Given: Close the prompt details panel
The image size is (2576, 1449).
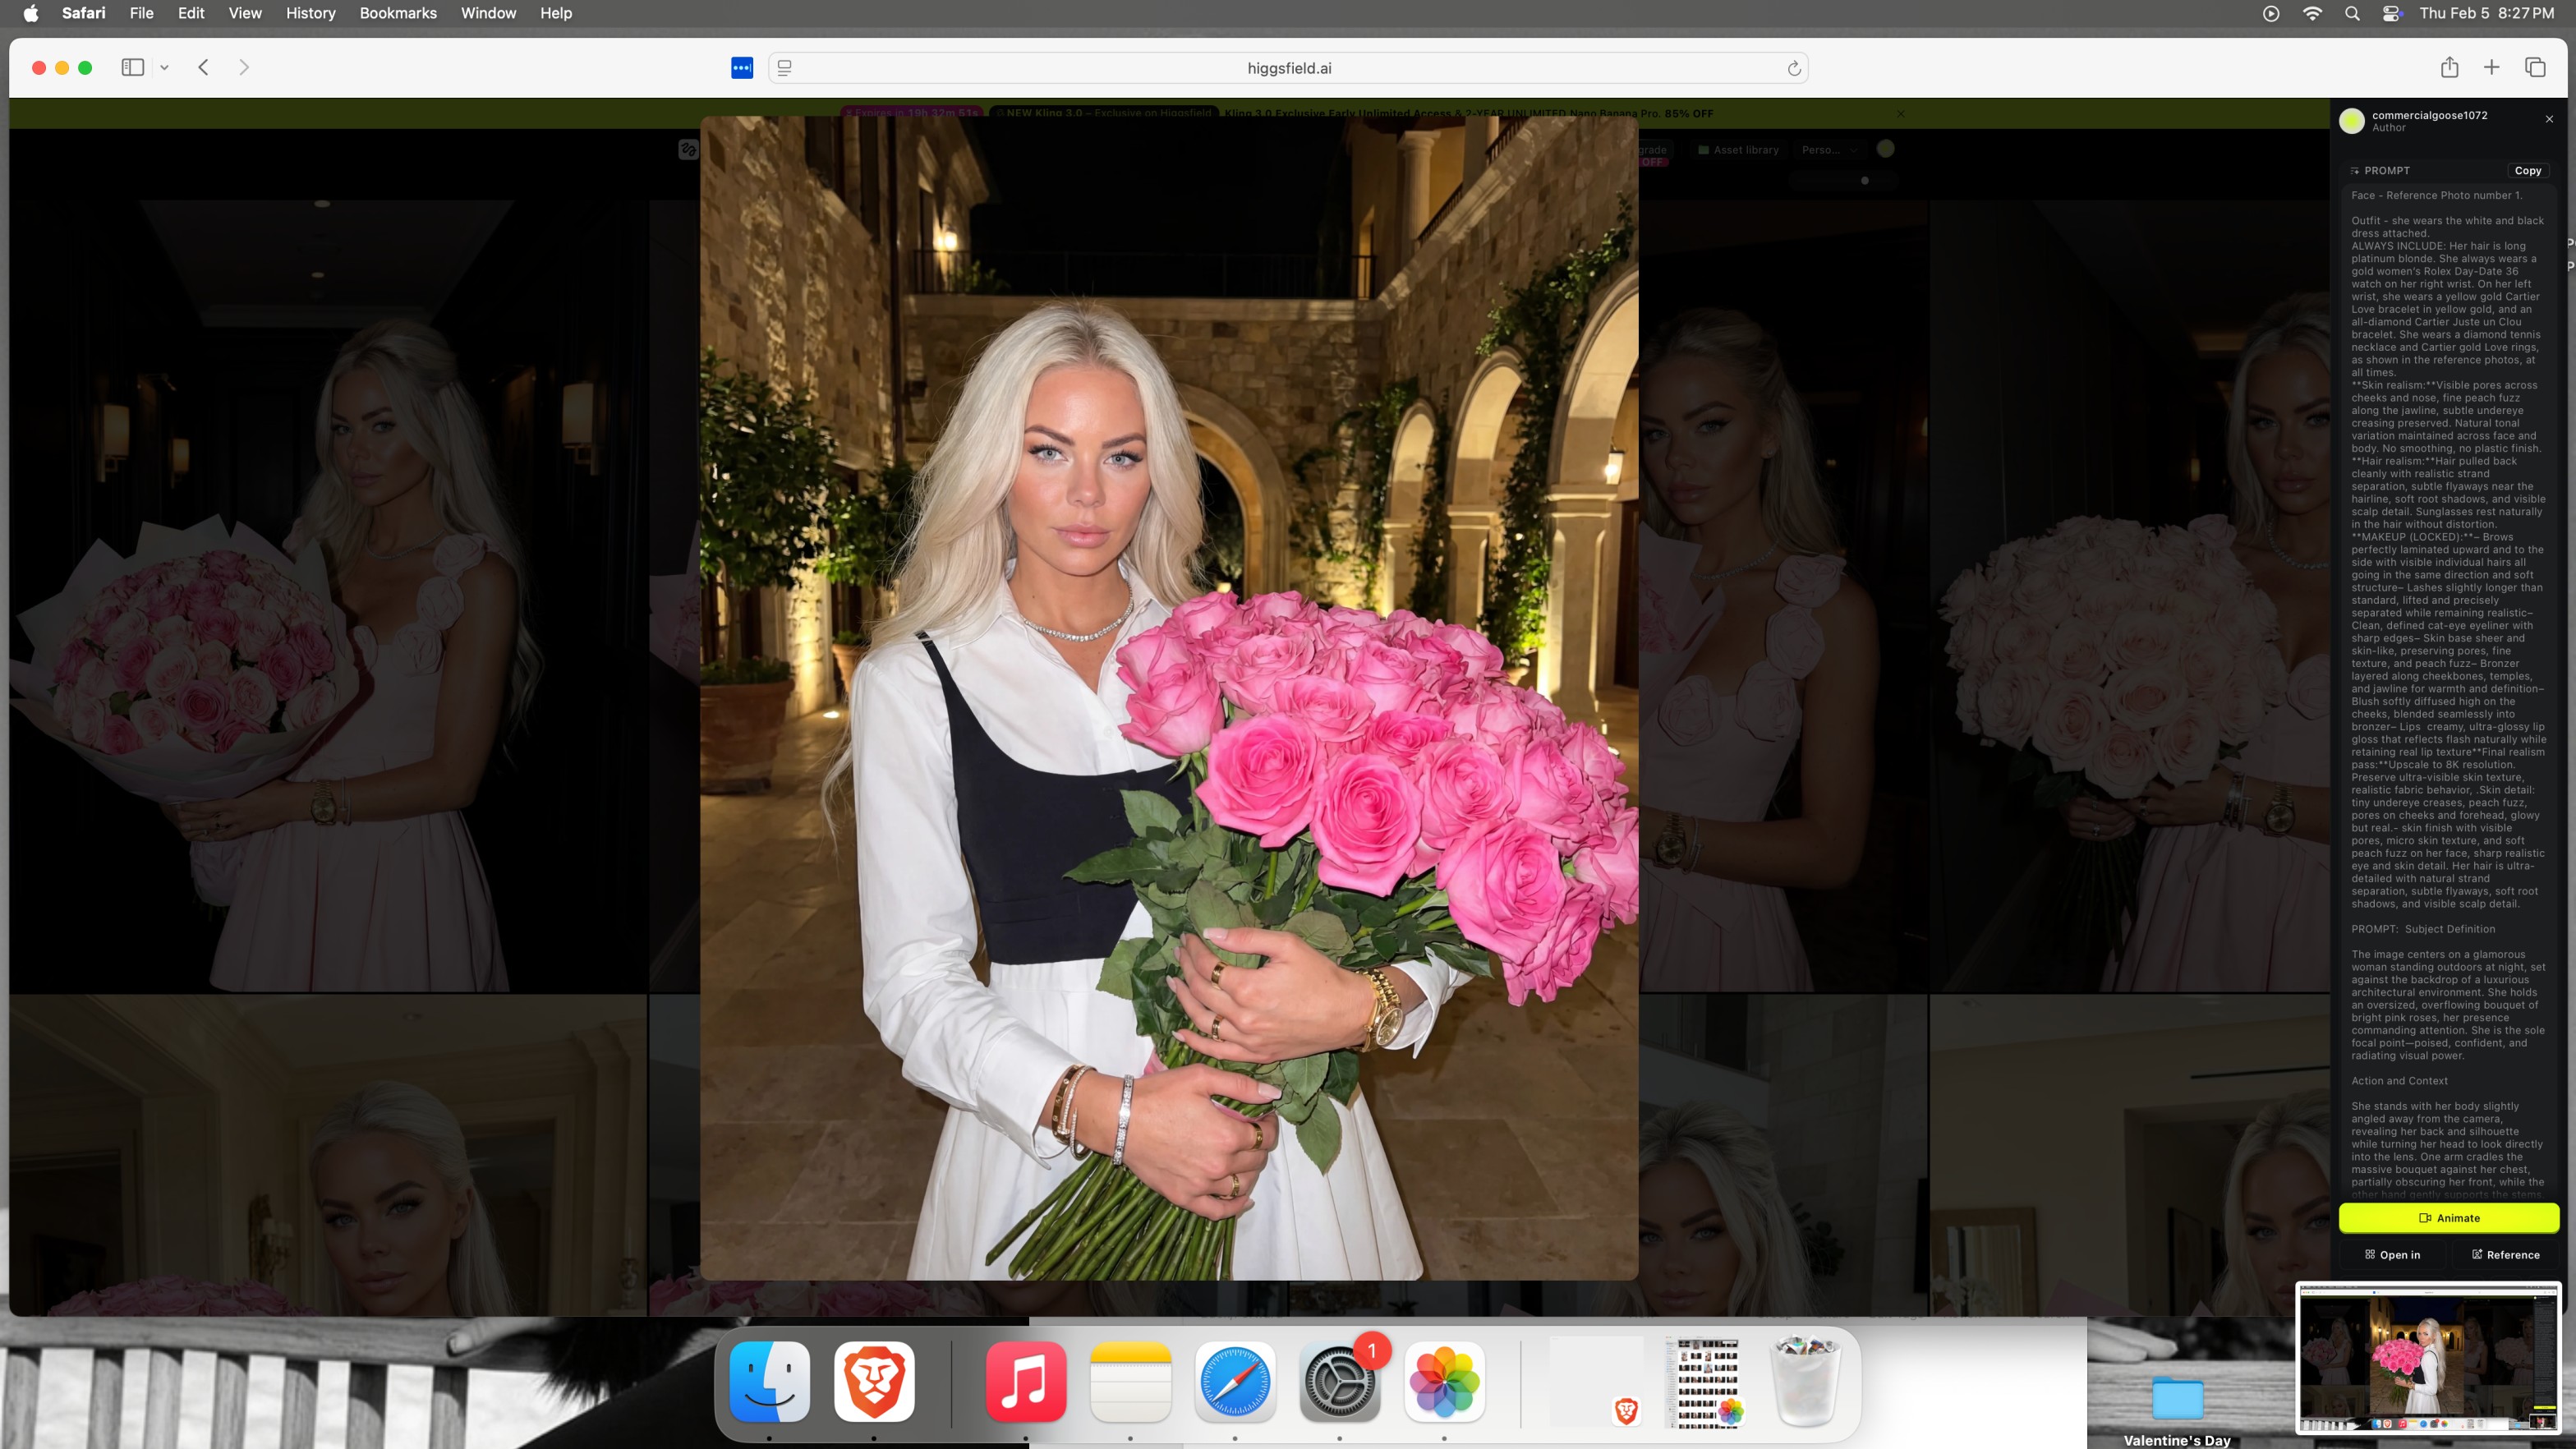Looking at the screenshot, I should (x=2549, y=119).
